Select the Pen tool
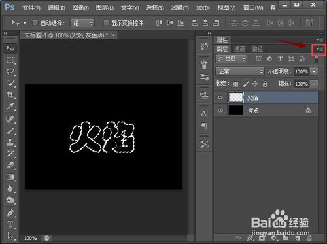This screenshot has width=327, height=244. 10,213
